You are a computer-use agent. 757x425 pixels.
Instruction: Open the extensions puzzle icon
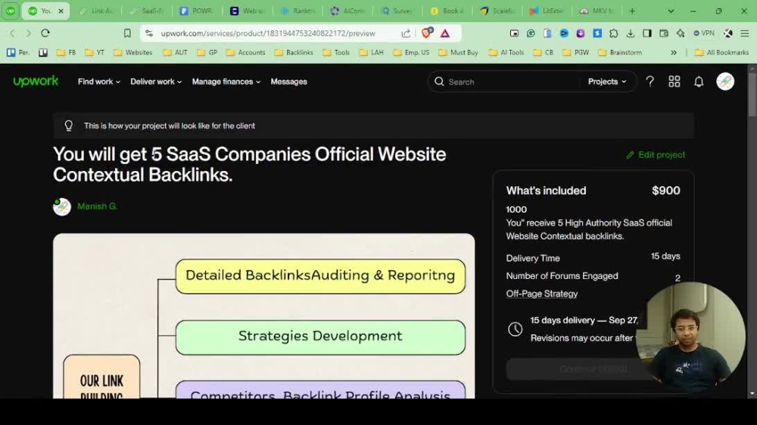point(614,33)
